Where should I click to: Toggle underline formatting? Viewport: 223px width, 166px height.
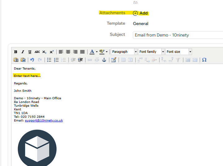30,52
